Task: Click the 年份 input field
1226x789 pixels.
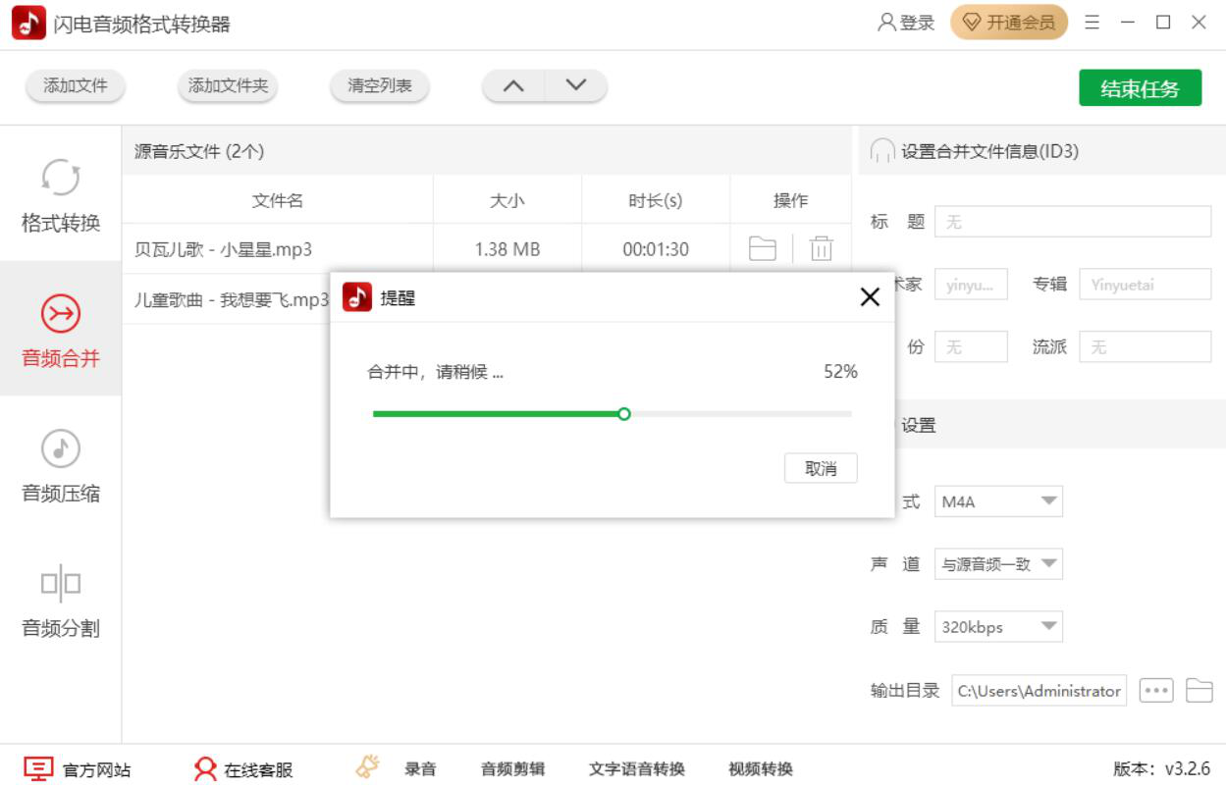Action: (971, 346)
